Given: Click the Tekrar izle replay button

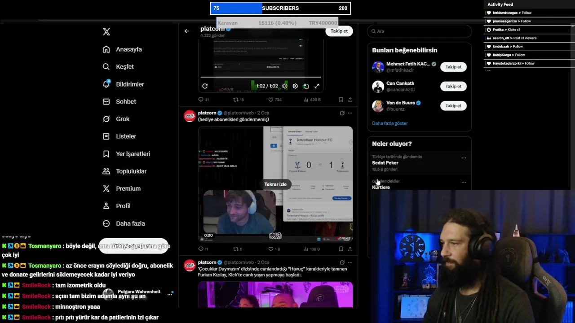Looking at the screenshot, I should click(x=275, y=184).
